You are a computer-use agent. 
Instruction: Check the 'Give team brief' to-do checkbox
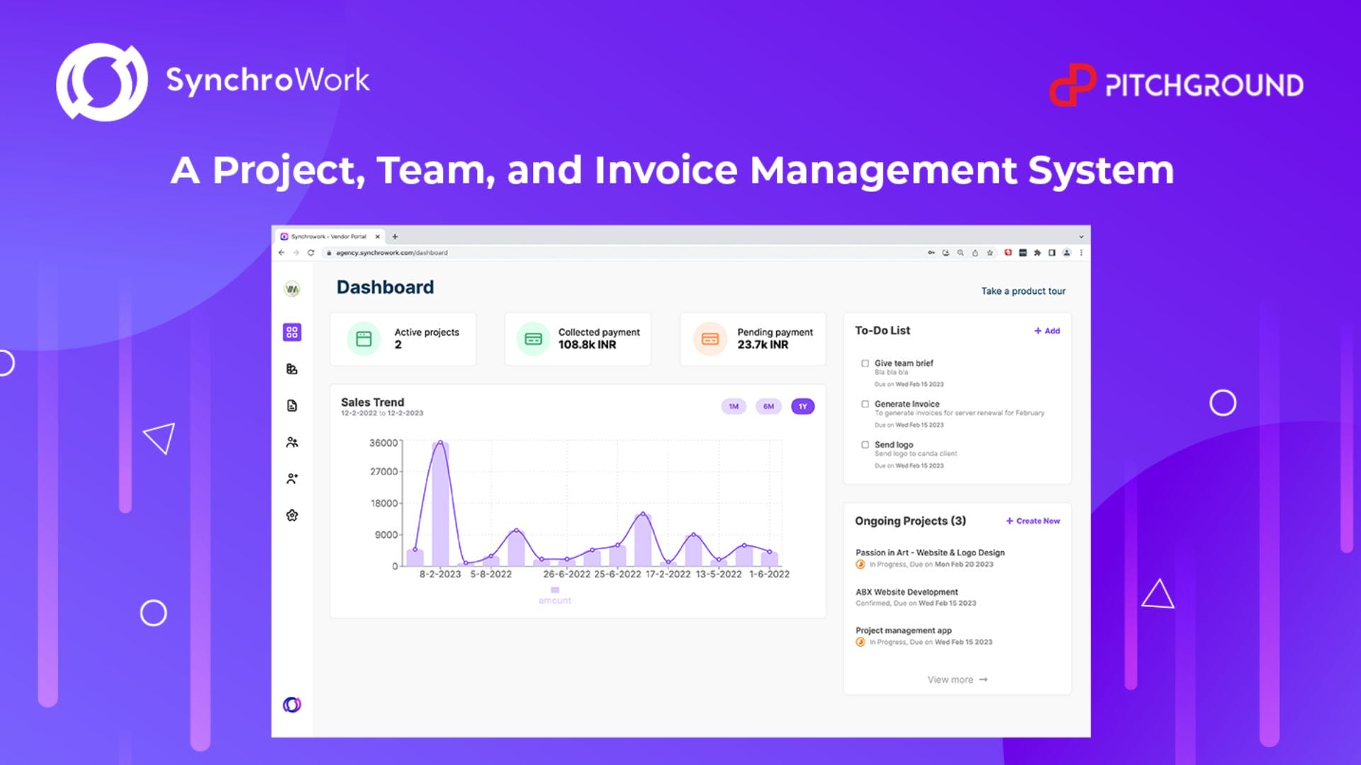click(865, 363)
